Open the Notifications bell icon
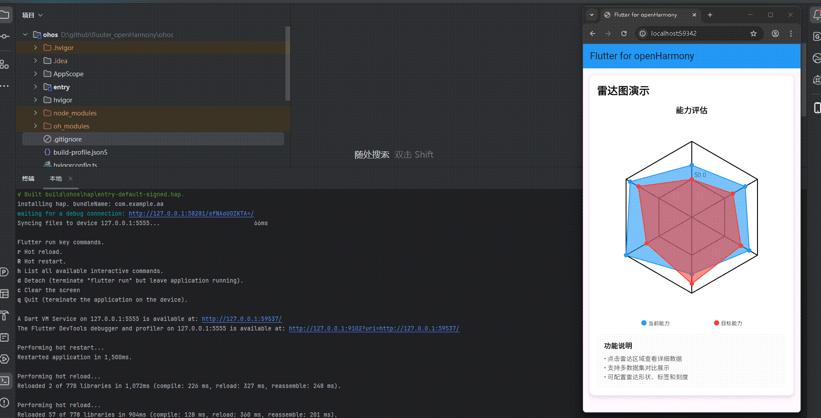 click(817, 15)
